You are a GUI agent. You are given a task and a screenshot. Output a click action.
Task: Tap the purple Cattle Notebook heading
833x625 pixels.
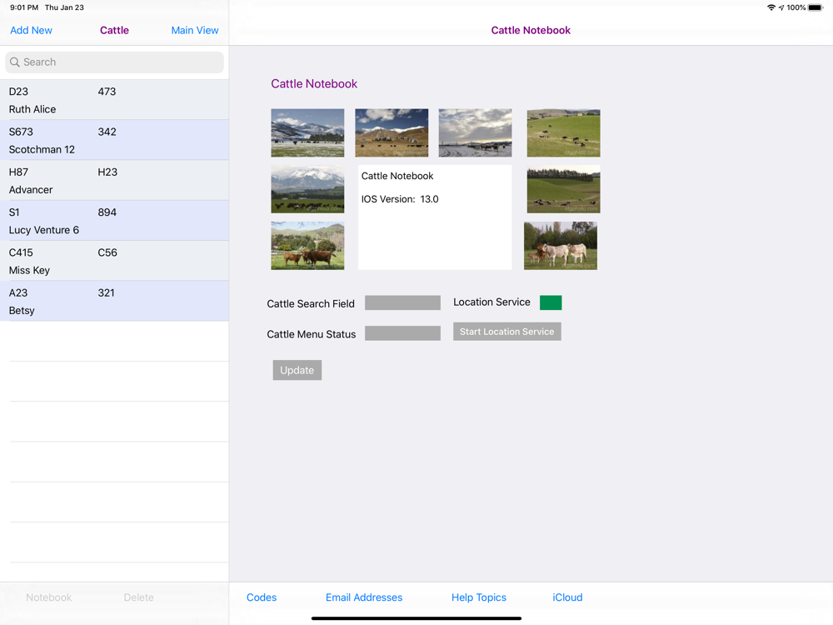(x=314, y=84)
